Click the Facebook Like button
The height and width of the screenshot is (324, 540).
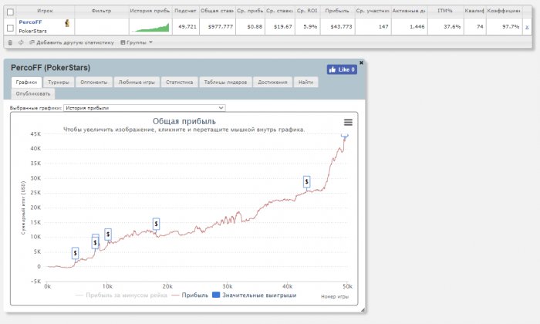coord(342,69)
